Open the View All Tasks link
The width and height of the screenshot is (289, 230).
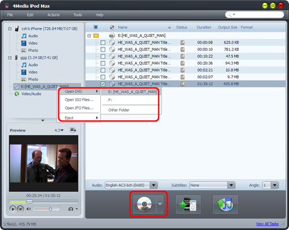267,224
